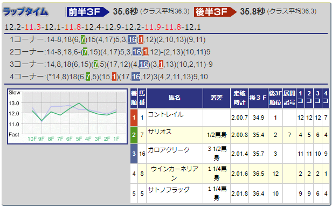Open horse name サリオス
332x207 pixels.
(160, 132)
